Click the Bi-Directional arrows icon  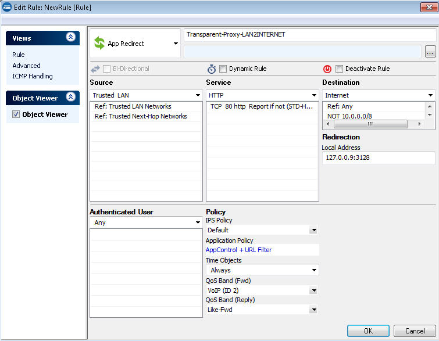(95, 69)
